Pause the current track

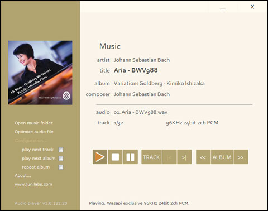pos(131,157)
